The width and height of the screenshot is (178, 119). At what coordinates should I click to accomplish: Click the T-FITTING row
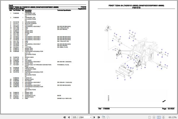click(39, 47)
